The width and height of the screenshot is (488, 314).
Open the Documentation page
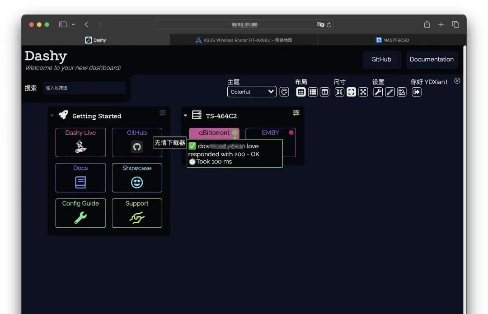coord(432,59)
